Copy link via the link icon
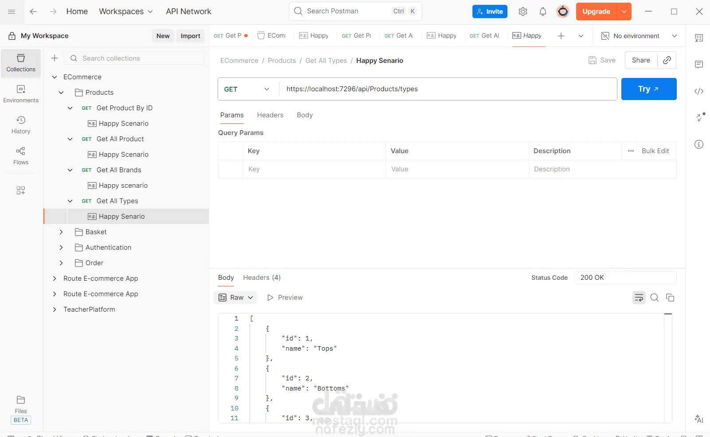 (x=667, y=60)
